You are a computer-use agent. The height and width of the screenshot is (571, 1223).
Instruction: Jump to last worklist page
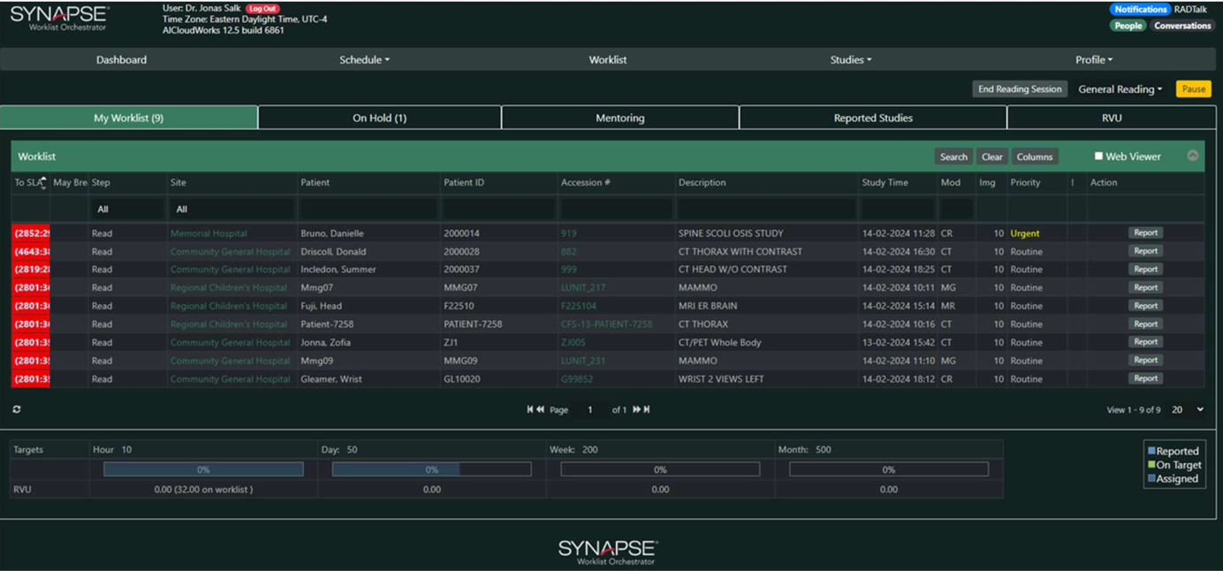tap(647, 409)
